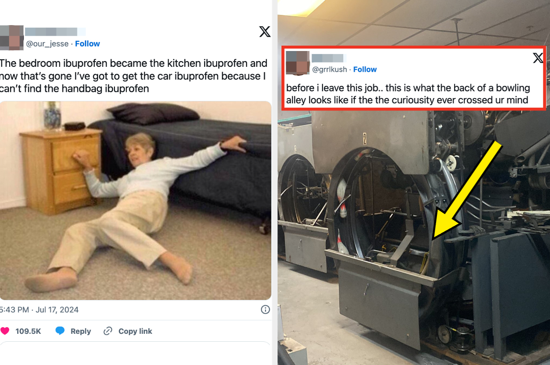The height and width of the screenshot is (365, 550).
Task: Follow the @grrlkush account
Action: click(365, 69)
